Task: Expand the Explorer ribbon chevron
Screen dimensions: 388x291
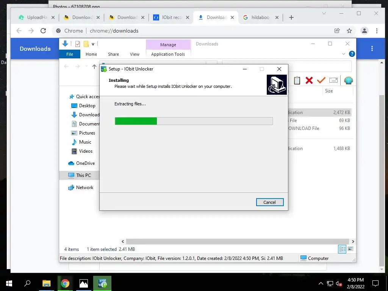Action: coord(343,54)
